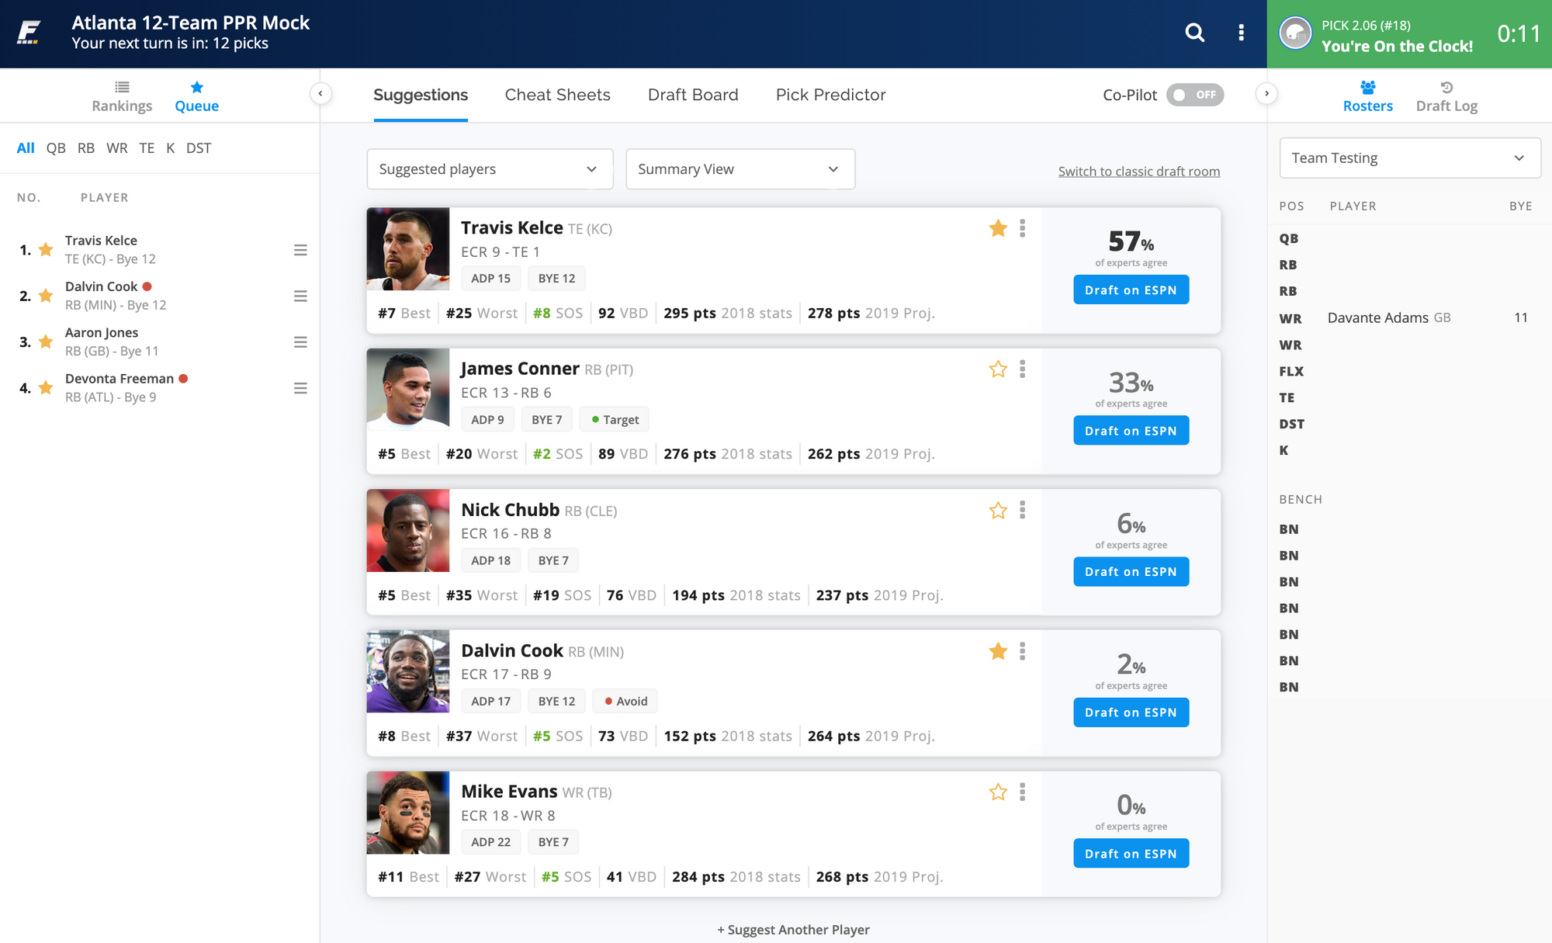Open Nick Chubb's three-dot menu
The width and height of the screenshot is (1552, 943).
pyautogui.click(x=1022, y=510)
